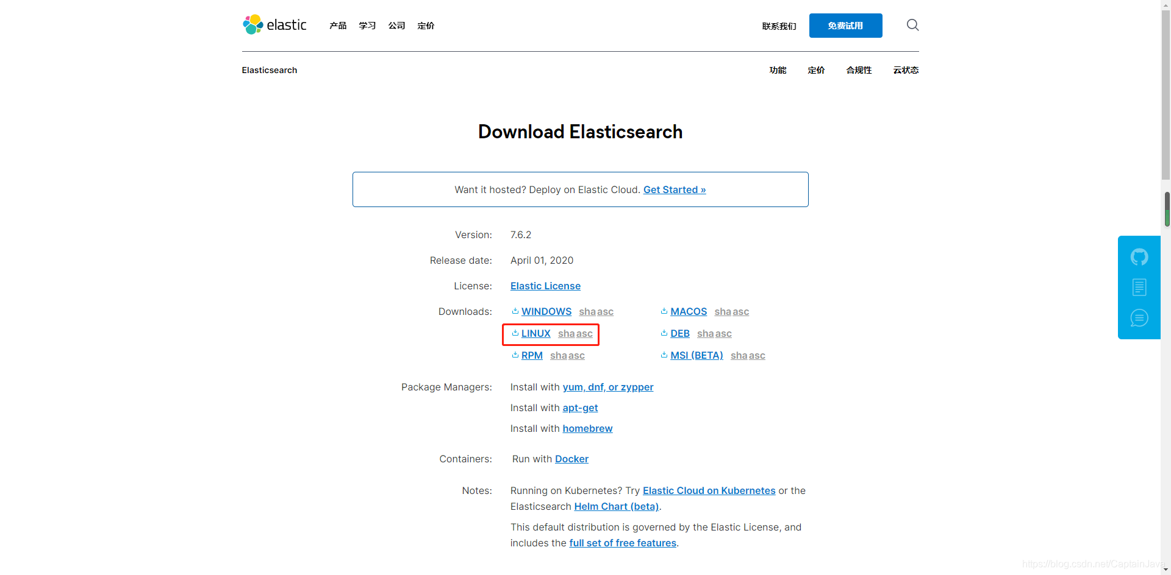Screen dimensions: 1171x575
Task: Download the LINUX package
Action: [x=536, y=333]
